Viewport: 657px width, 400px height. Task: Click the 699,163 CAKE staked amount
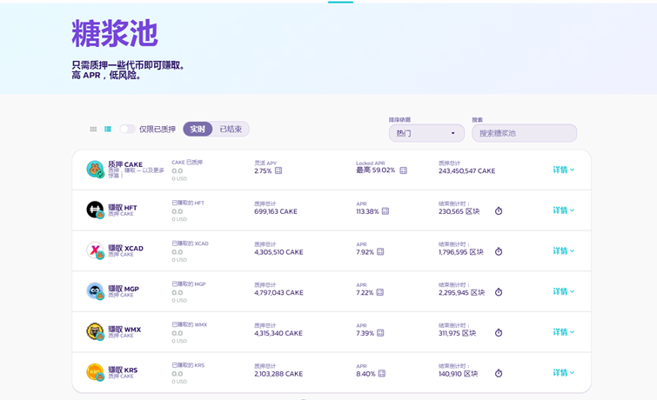coord(276,211)
